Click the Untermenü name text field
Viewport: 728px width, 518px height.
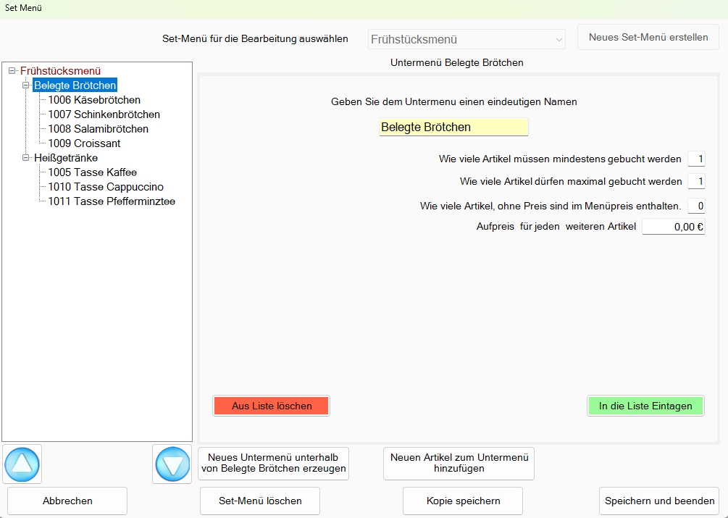point(453,128)
